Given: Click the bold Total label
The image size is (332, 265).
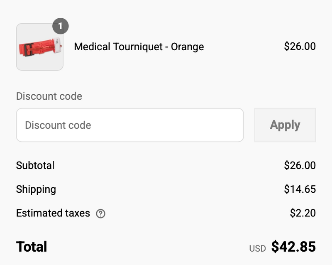Looking at the screenshot, I should (x=32, y=247).
